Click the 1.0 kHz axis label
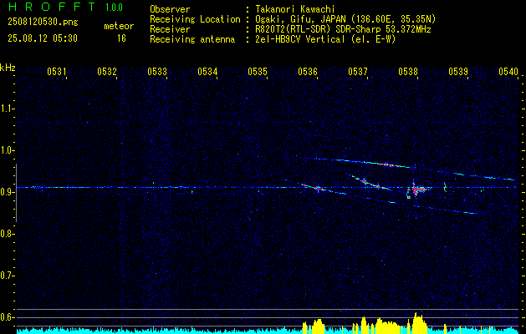The height and width of the screenshot is (334, 526). click(7, 150)
